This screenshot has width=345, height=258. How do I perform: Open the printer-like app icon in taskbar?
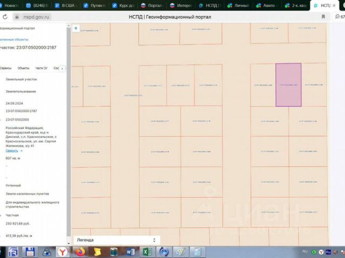(46, 252)
